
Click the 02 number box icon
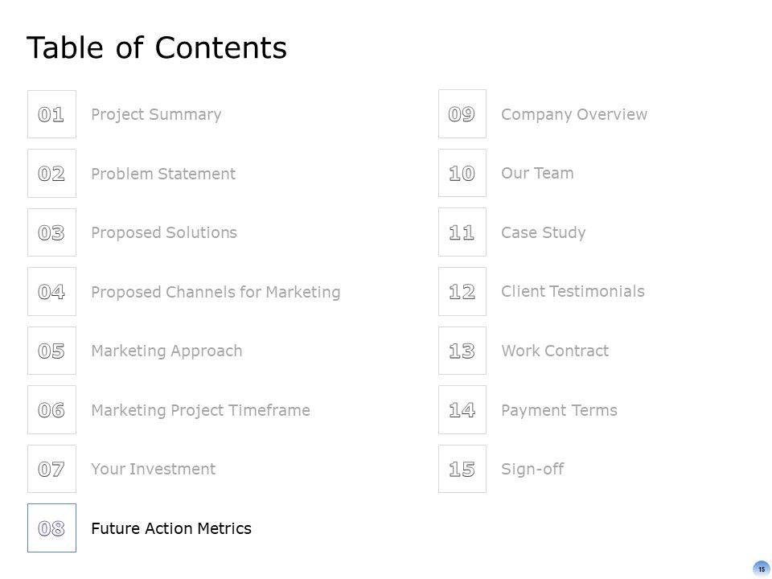coord(51,173)
